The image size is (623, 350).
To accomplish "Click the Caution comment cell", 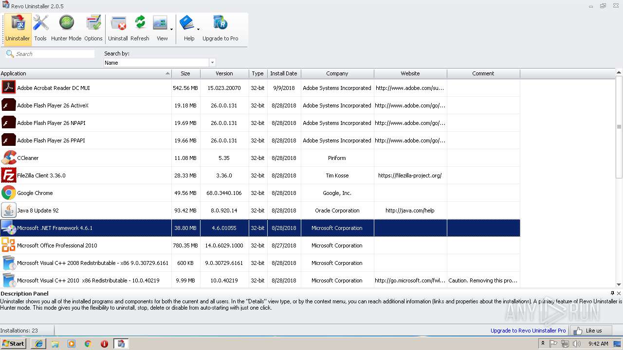I will [483, 280].
